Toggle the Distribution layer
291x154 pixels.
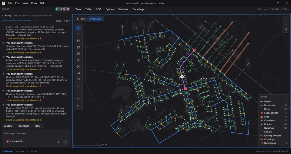[x=273, y=105]
